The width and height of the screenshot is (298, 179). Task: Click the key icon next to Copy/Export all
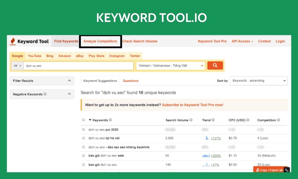coord(286,170)
